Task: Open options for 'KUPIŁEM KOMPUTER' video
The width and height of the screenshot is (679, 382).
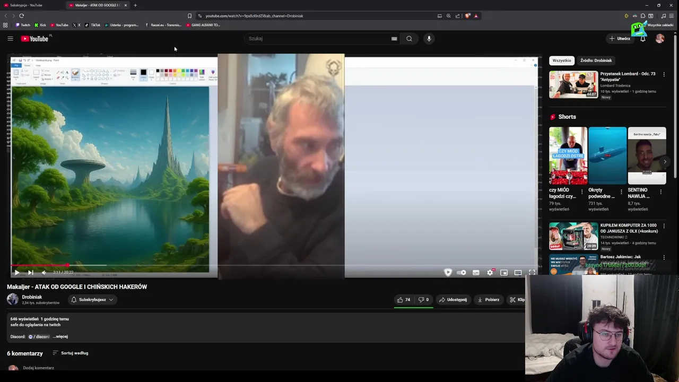Action: pyautogui.click(x=664, y=226)
